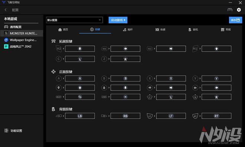
Task: Switch to the buttons tab with A icon
Action: coord(95,29)
